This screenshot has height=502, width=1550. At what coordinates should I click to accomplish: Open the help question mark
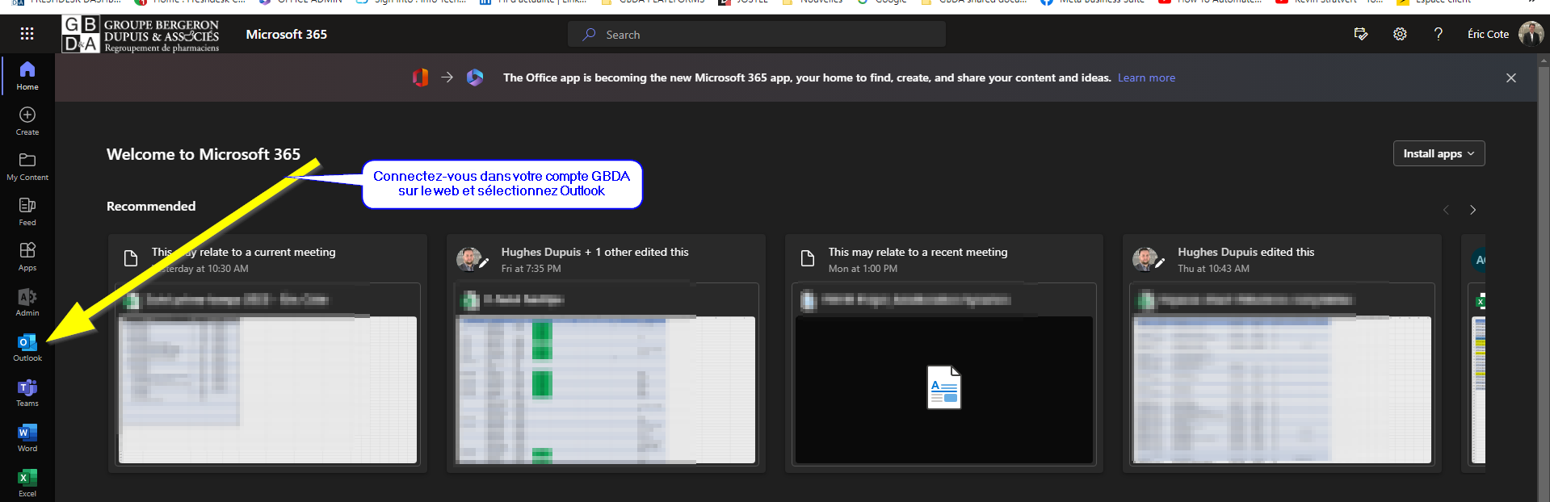1439,34
